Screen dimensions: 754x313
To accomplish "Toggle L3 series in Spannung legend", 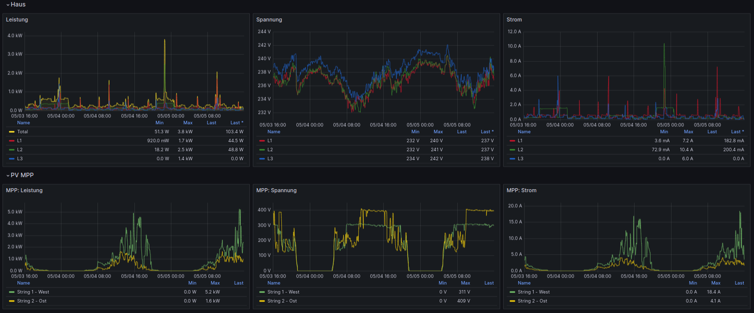I will [x=270, y=159].
